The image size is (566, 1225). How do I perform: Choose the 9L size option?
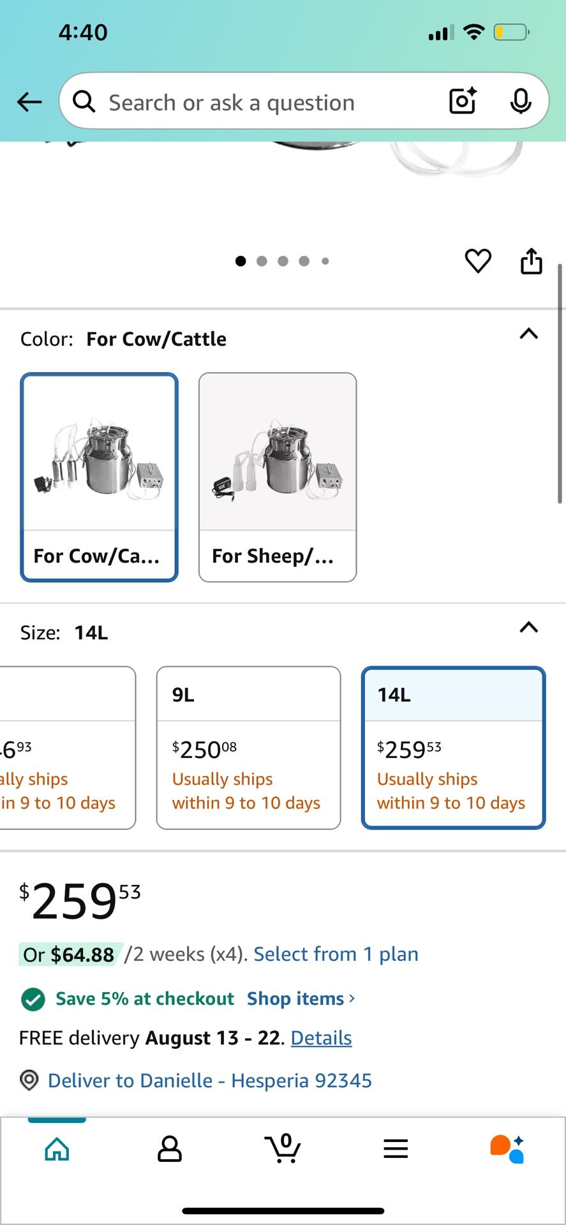(248, 748)
